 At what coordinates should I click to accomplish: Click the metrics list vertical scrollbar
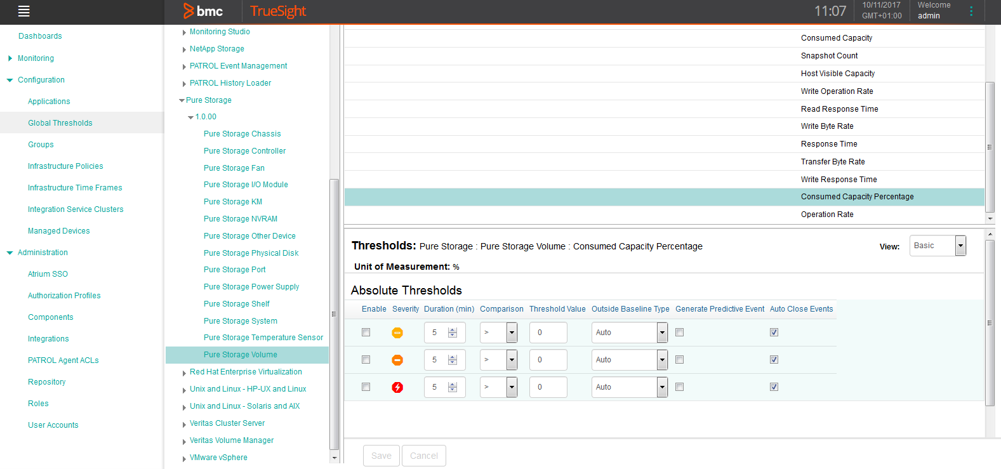[x=990, y=146]
